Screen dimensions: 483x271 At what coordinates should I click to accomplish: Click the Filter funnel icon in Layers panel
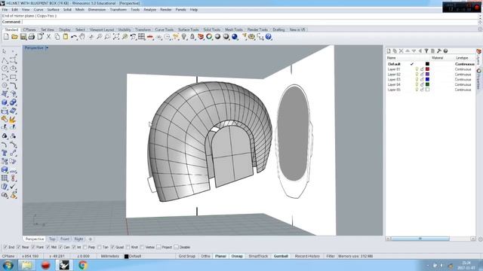click(426, 51)
